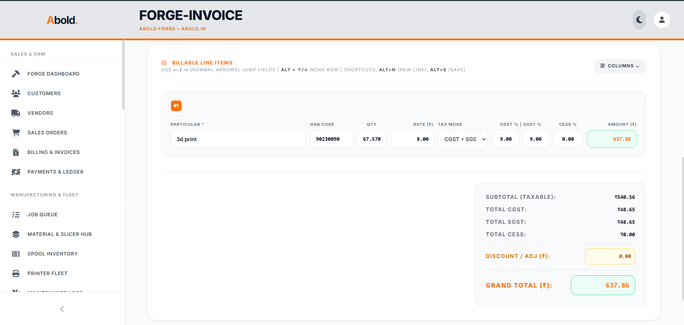Go to Vendors page

61,113
